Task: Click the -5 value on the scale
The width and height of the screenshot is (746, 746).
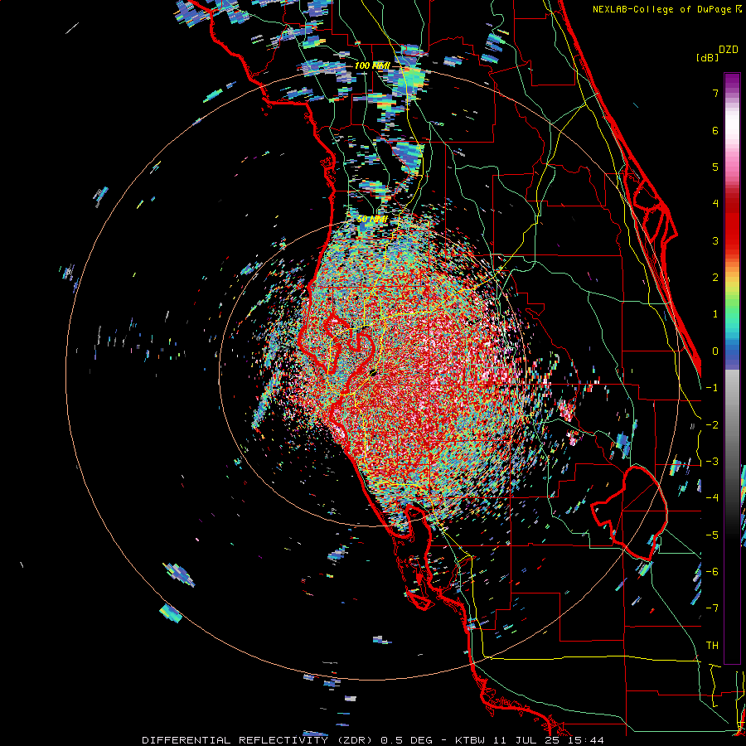Action: click(712, 535)
